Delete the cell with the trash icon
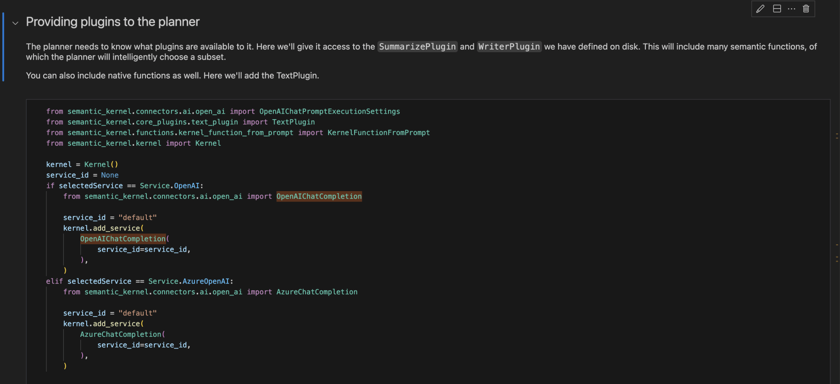Viewport: 840px width, 384px height. click(806, 9)
